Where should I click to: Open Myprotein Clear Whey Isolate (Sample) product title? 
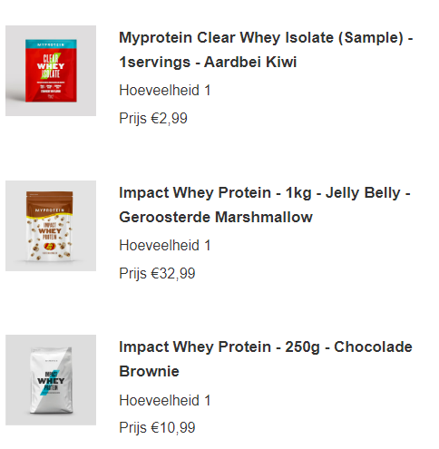[266, 38]
